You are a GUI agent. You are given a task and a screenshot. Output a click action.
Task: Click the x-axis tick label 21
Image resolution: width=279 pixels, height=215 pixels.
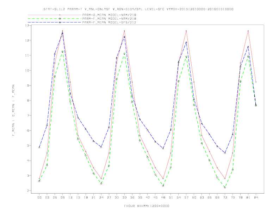coord(93,197)
